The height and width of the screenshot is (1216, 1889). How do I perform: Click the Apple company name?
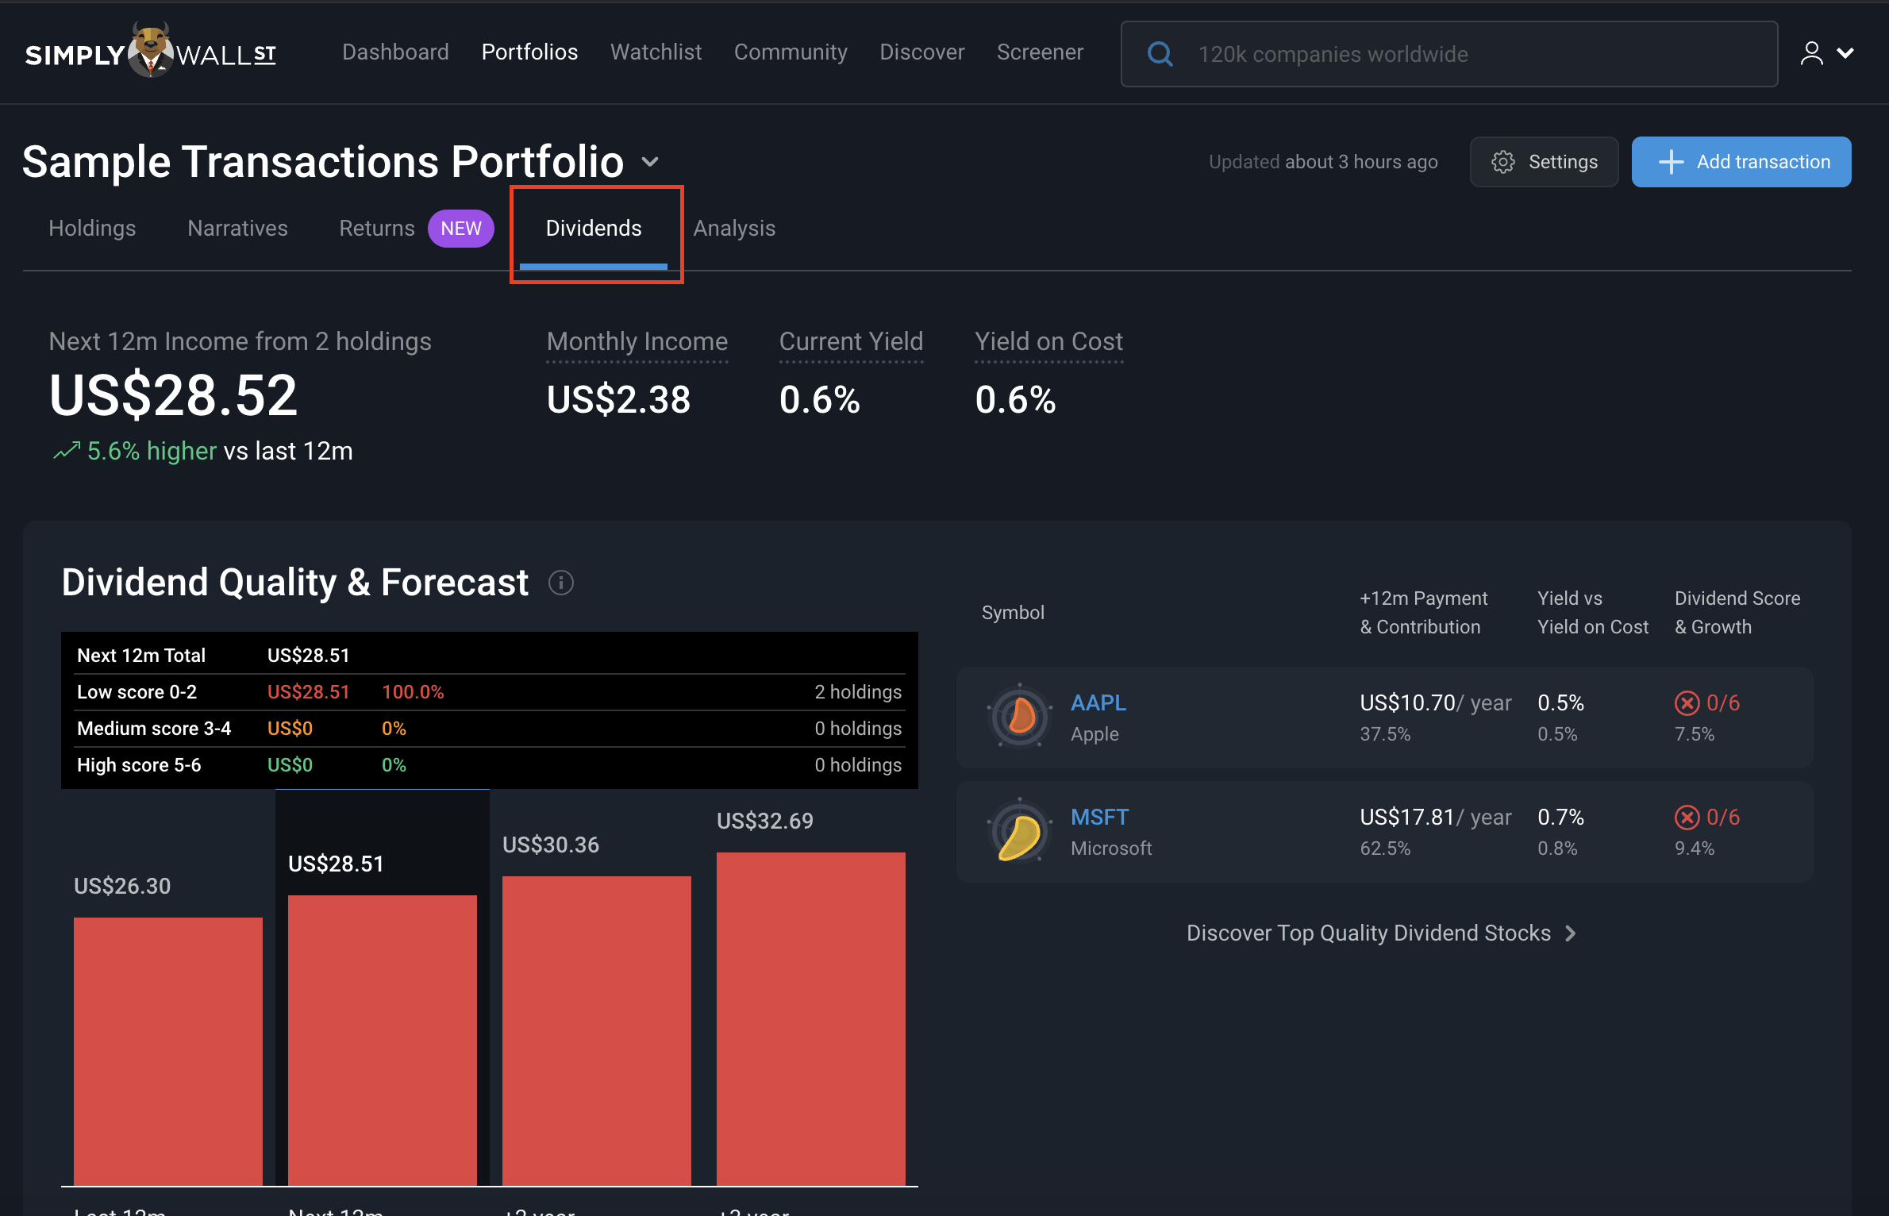pos(1095,734)
